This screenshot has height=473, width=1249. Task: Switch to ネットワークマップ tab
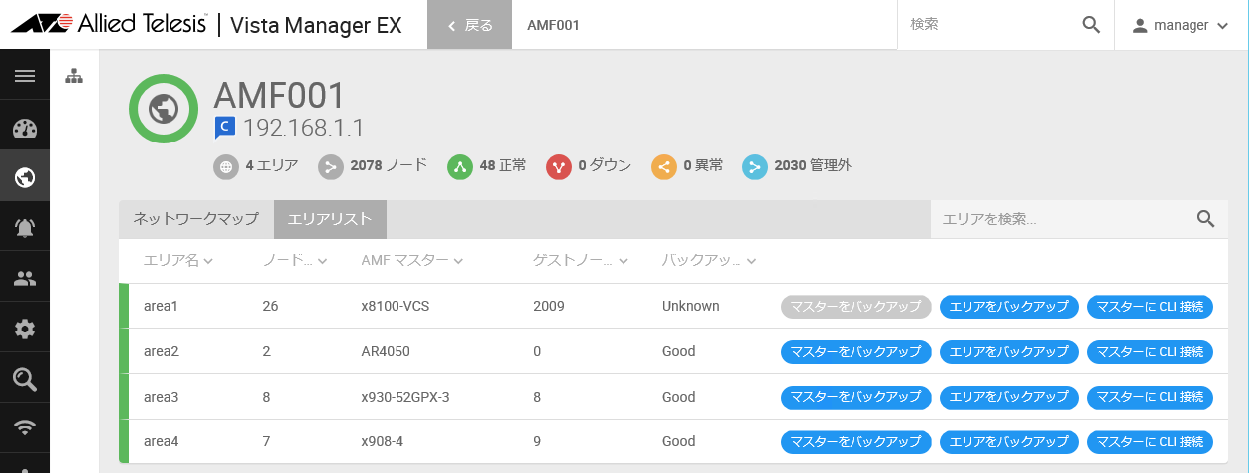pyautogui.click(x=196, y=220)
